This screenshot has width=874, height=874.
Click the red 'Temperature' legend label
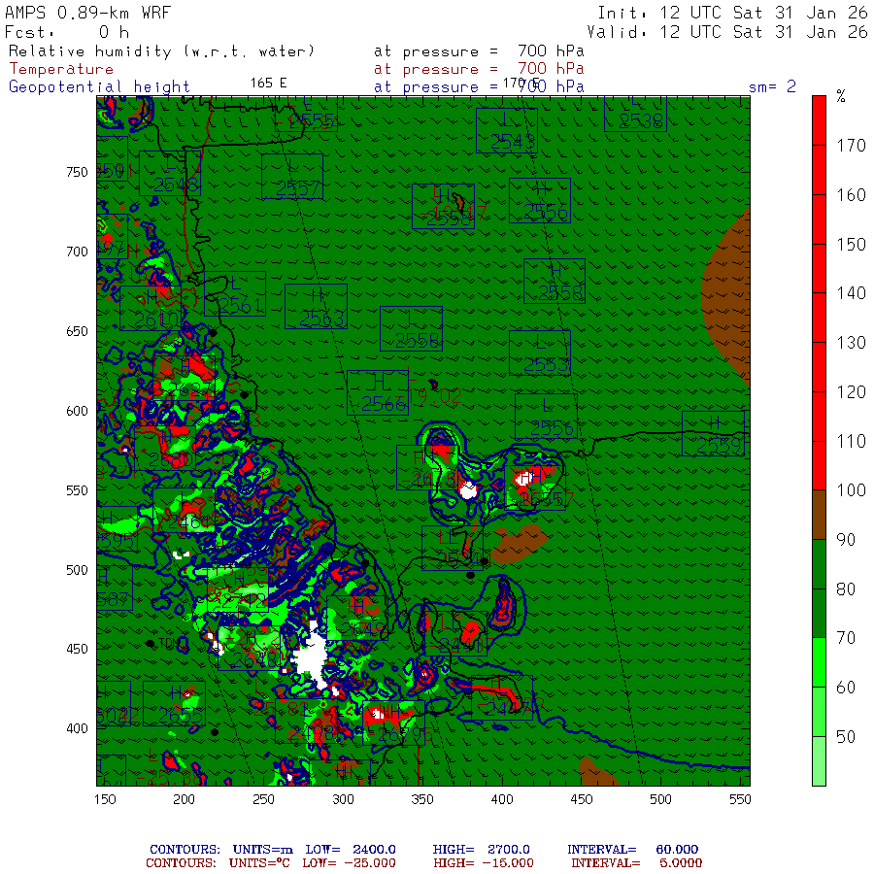(x=61, y=69)
